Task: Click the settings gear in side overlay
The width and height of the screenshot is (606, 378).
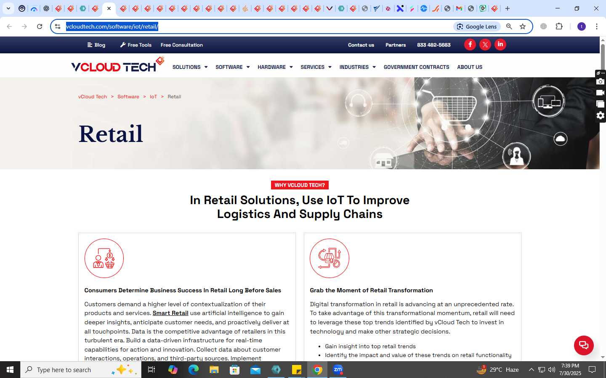Action: pyautogui.click(x=601, y=115)
